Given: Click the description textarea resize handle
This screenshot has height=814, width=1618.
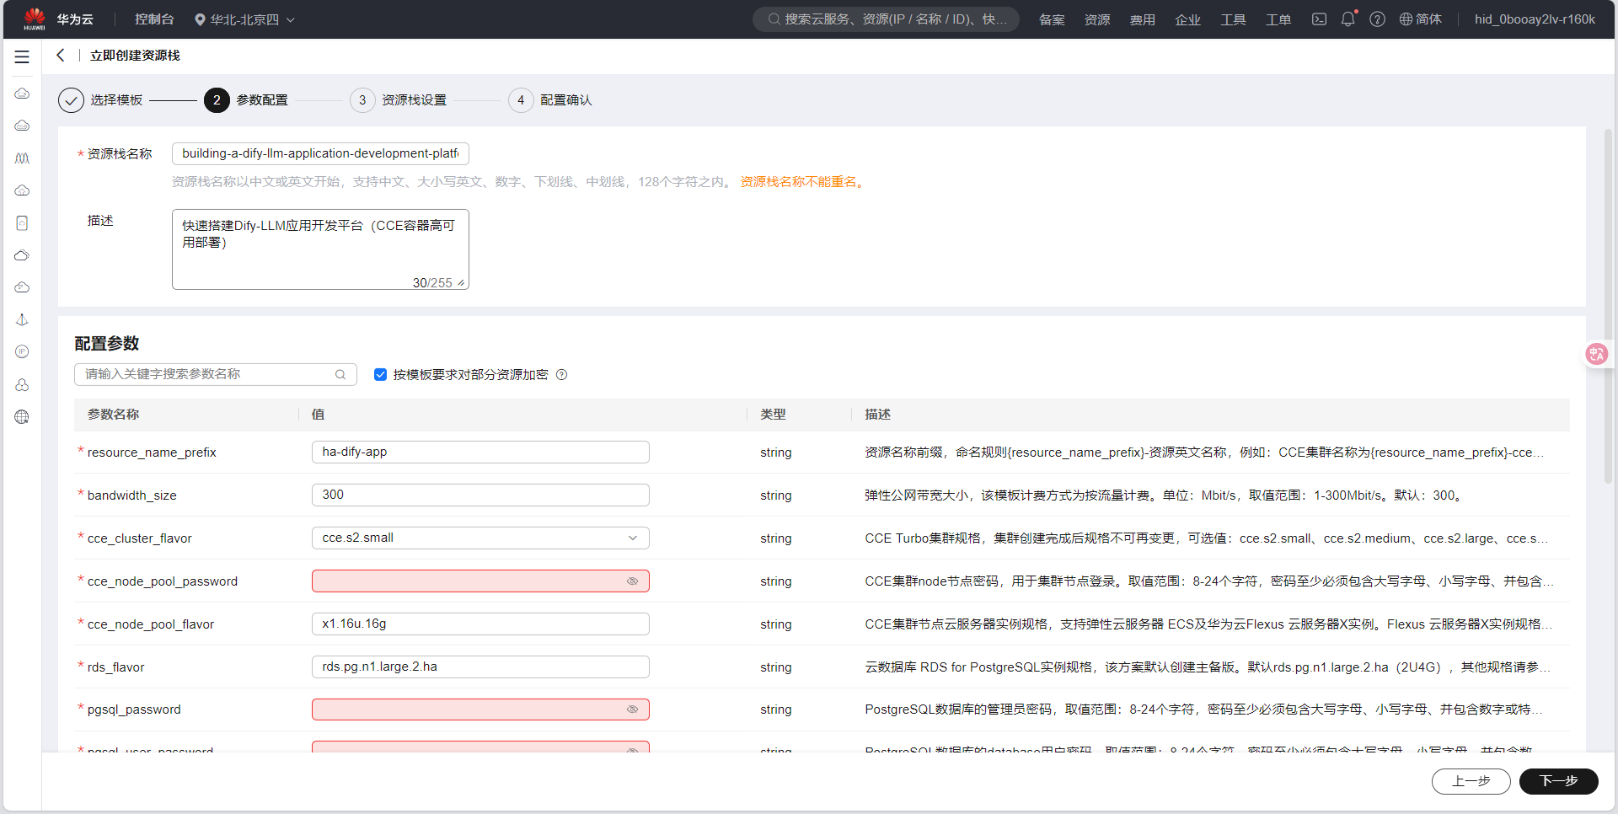Looking at the screenshot, I should click(461, 283).
